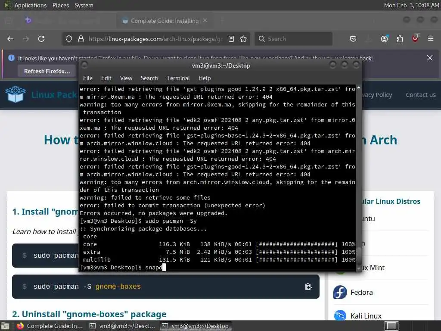Click the uBlock Origin extension icon

(415, 38)
